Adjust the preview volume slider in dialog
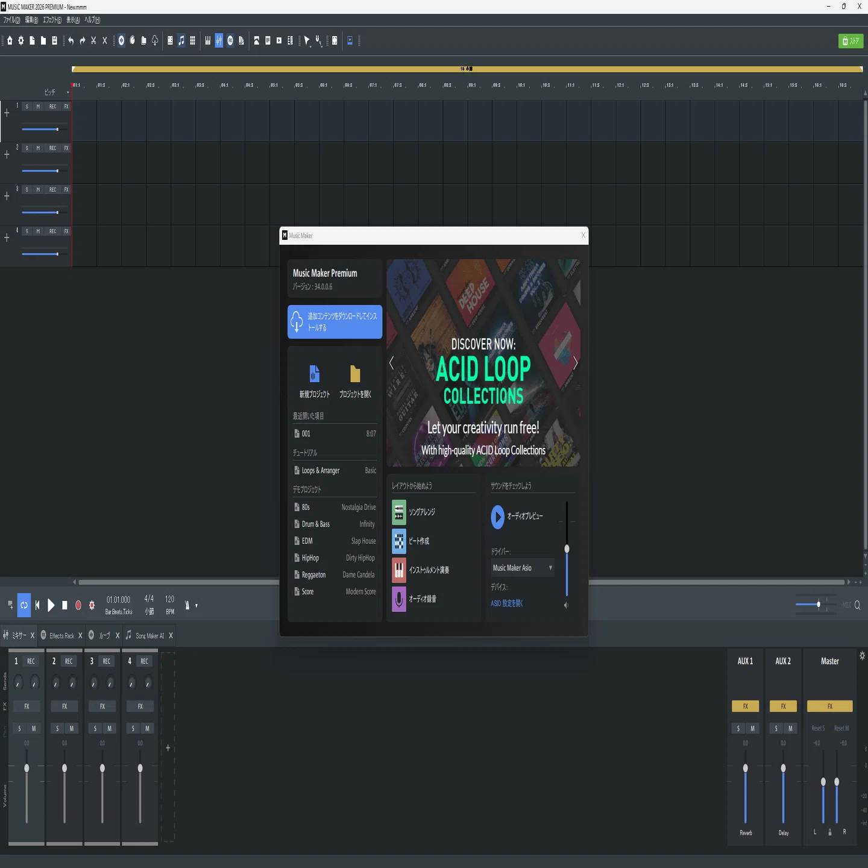The height and width of the screenshot is (868, 868). (567, 549)
